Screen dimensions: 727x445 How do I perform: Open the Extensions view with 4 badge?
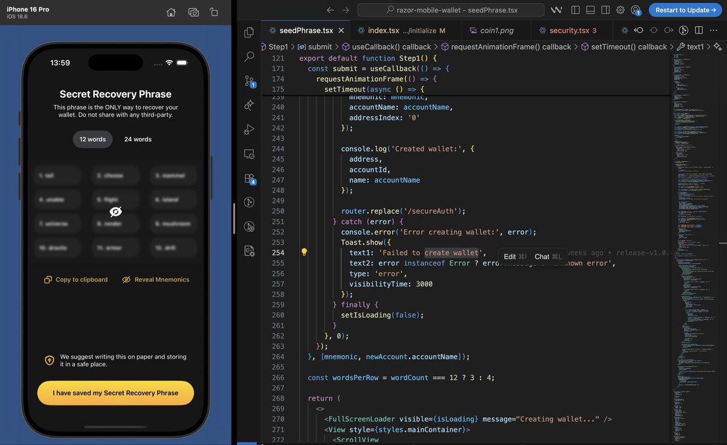click(x=249, y=178)
